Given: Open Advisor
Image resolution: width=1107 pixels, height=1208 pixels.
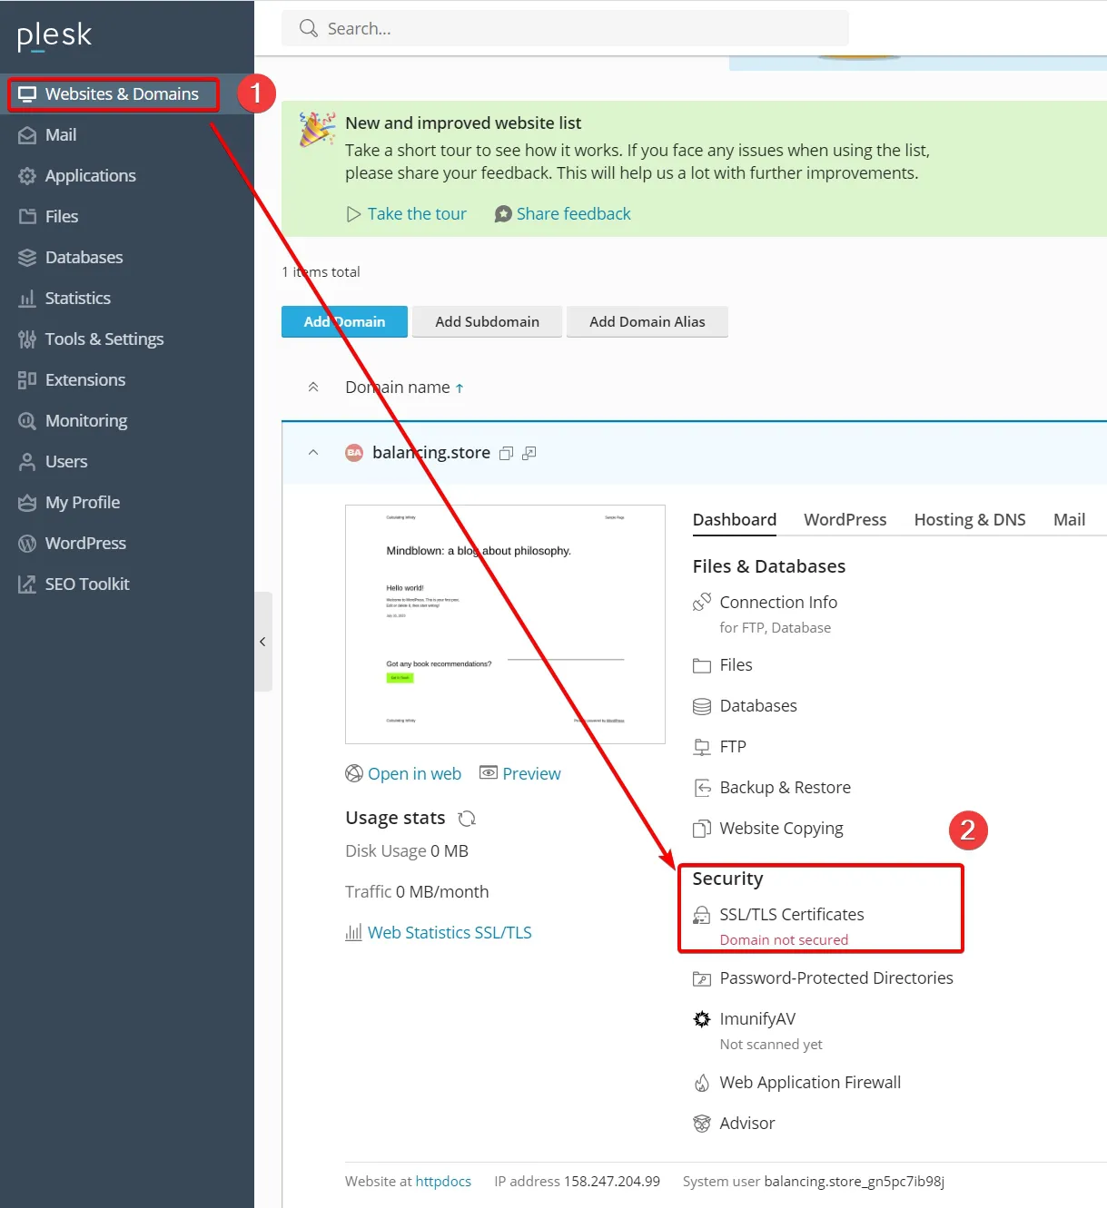Looking at the screenshot, I should 747,1124.
